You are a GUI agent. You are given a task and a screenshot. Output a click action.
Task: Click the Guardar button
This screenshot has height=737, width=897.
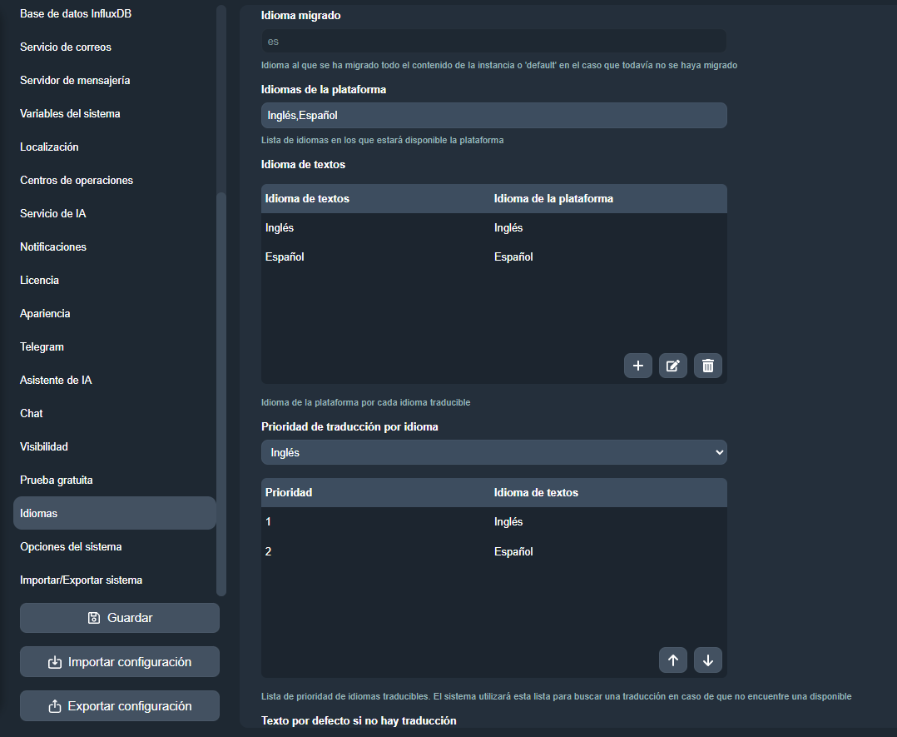(x=119, y=617)
